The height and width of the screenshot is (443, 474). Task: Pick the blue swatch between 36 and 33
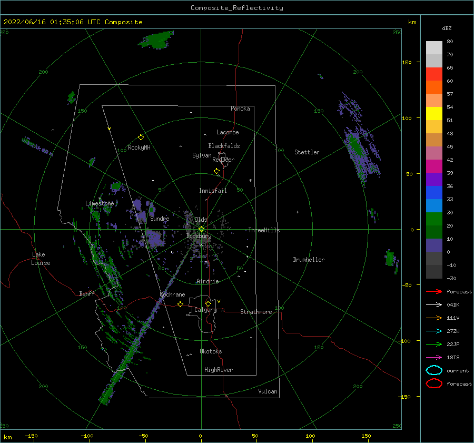pyautogui.click(x=434, y=193)
